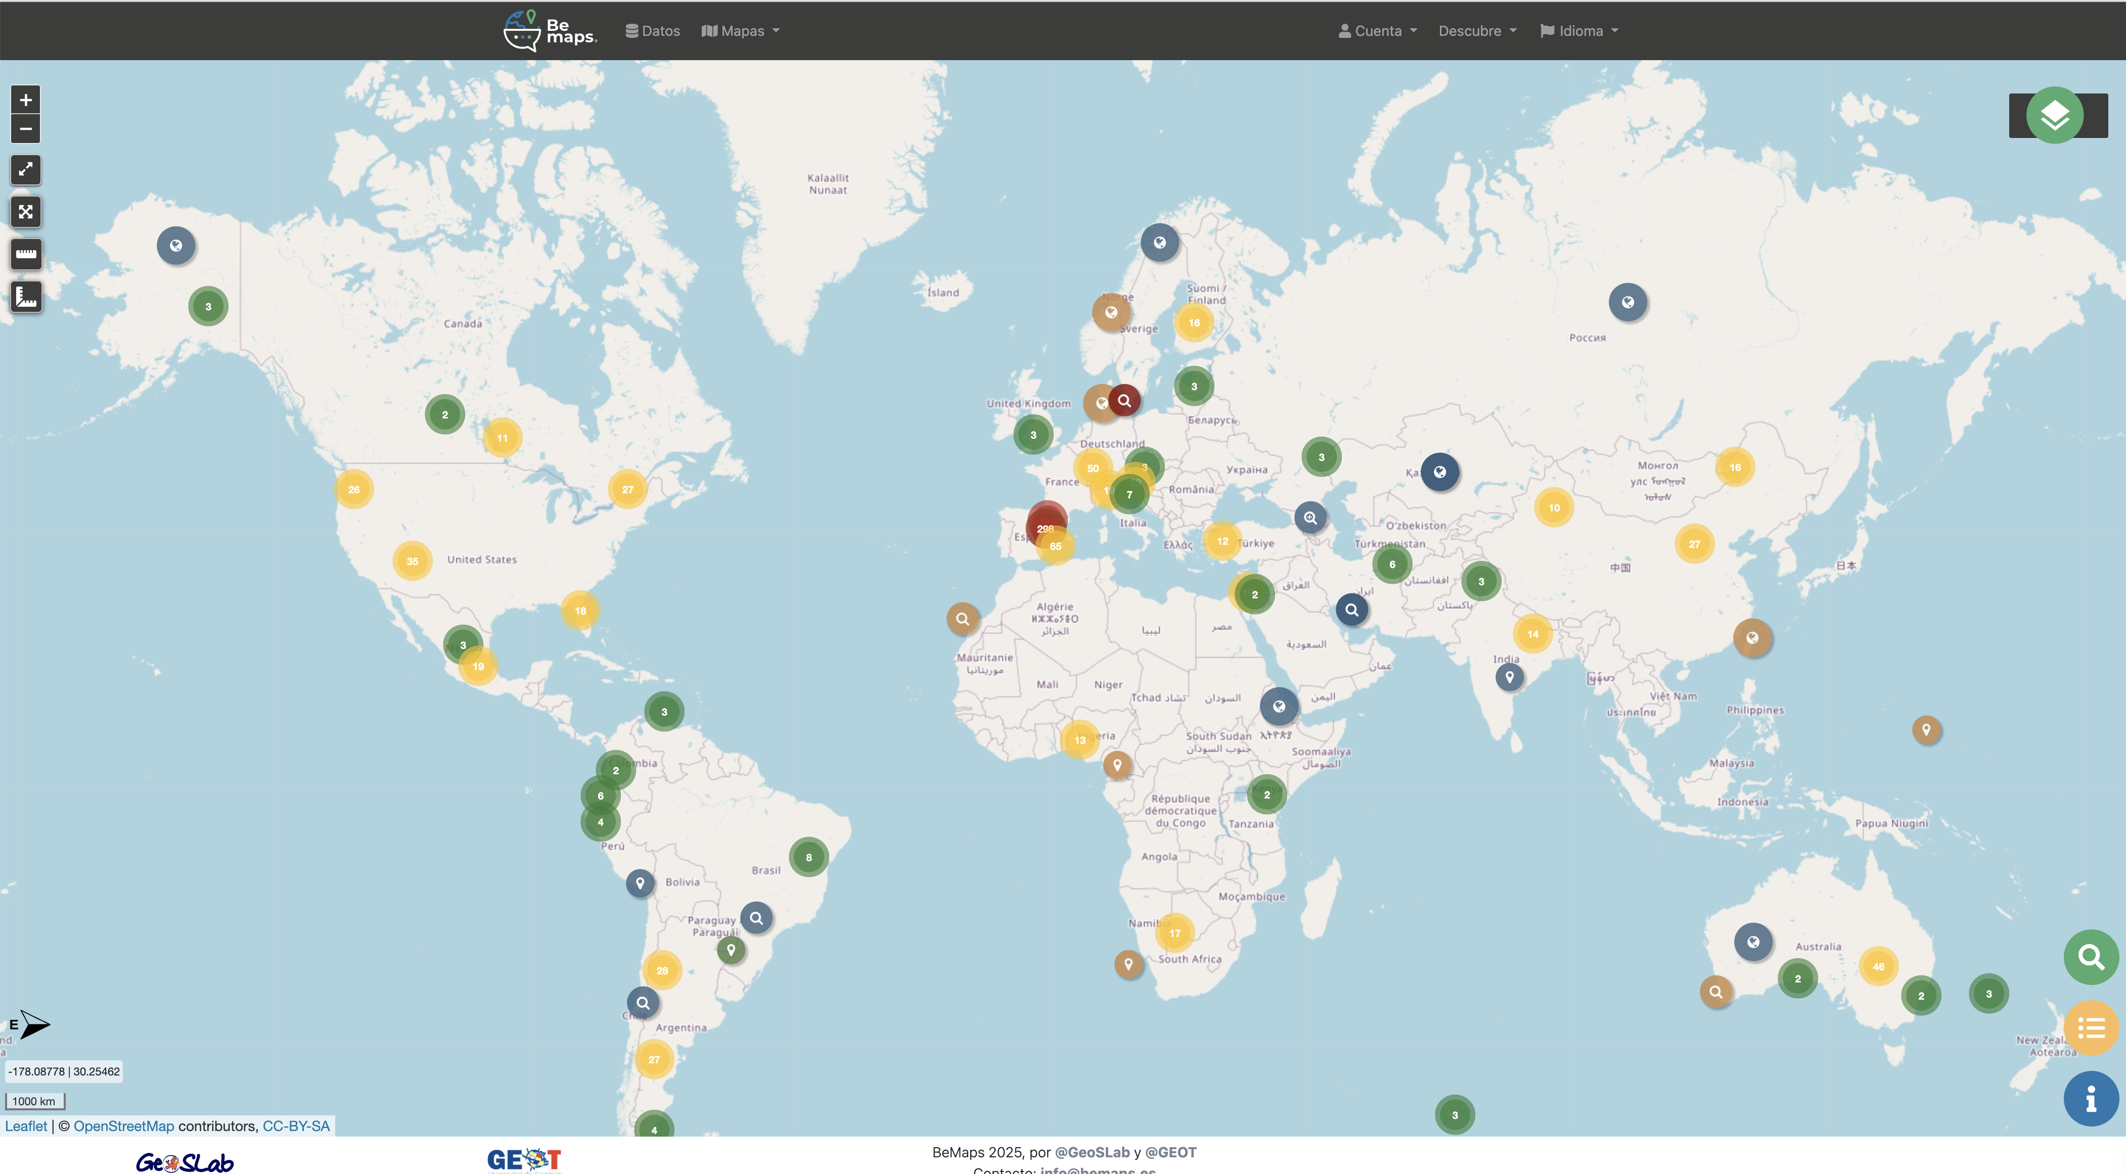Click the map zoom out minus button

pyautogui.click(x=26, y=129)
